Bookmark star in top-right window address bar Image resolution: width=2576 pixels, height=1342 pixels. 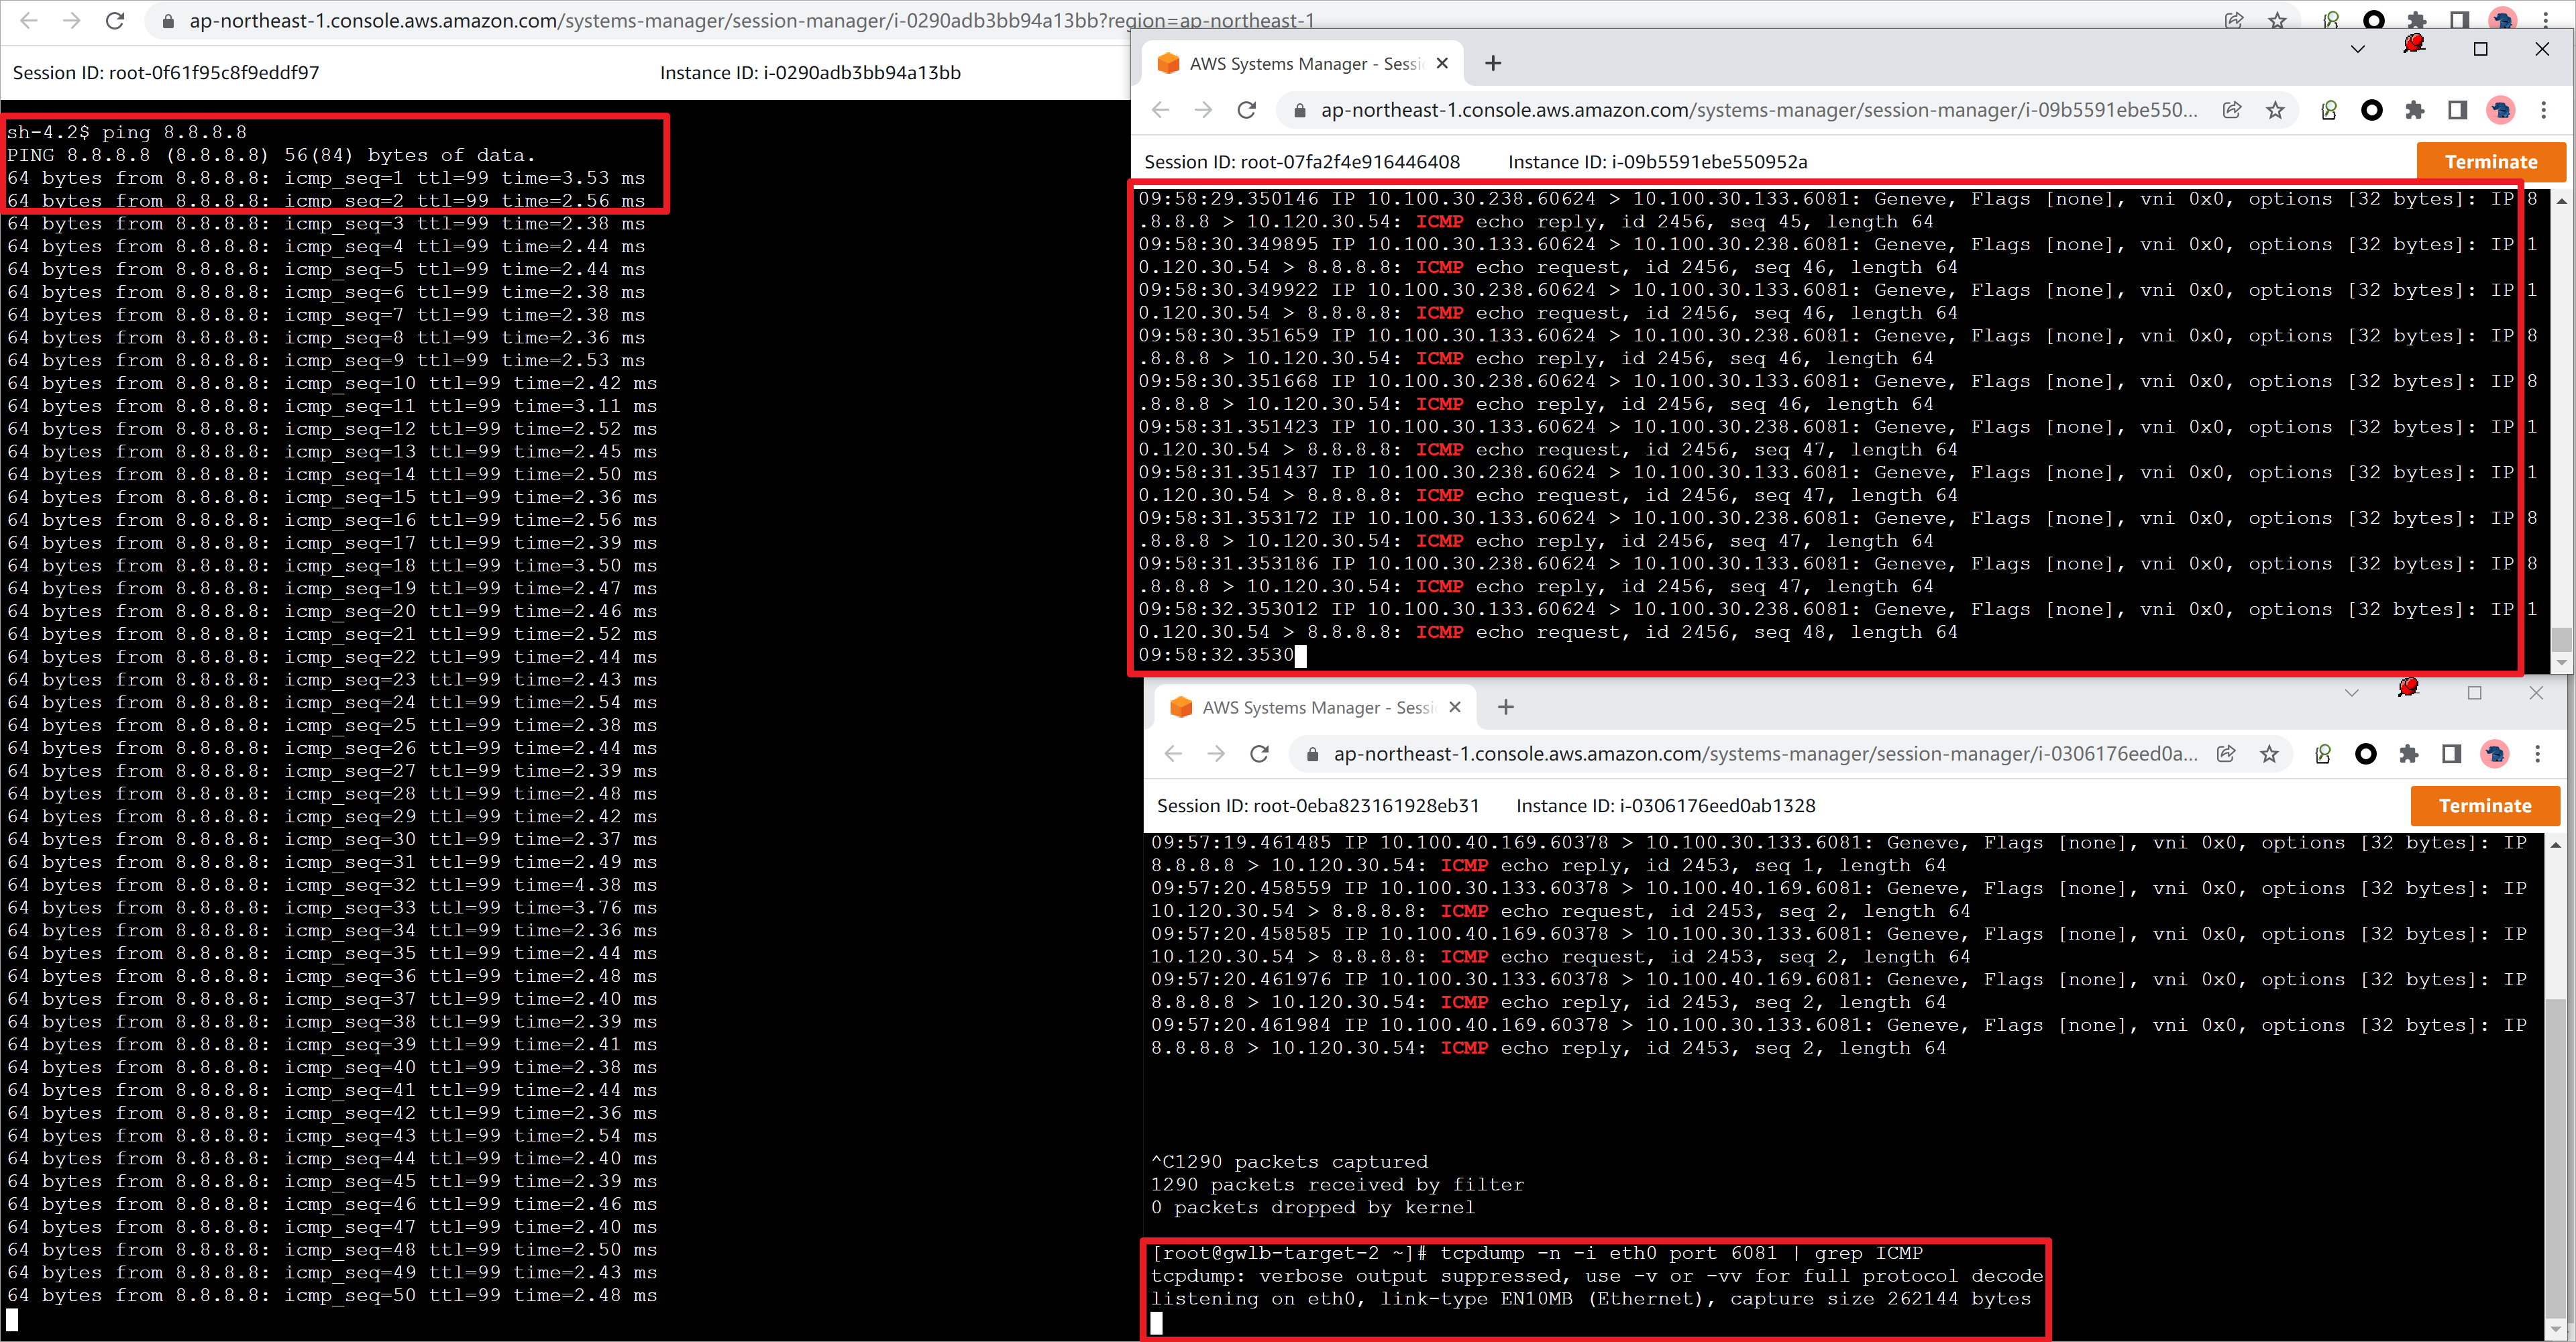point(2275,110)
